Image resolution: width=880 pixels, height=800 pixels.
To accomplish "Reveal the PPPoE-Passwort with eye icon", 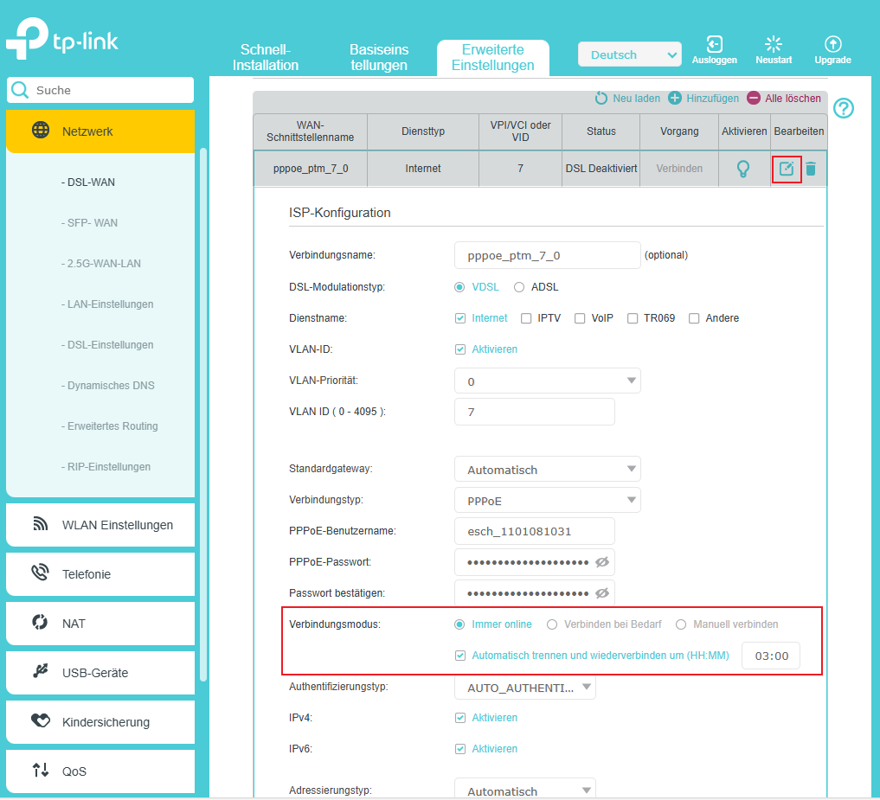I will coord(602,562).
